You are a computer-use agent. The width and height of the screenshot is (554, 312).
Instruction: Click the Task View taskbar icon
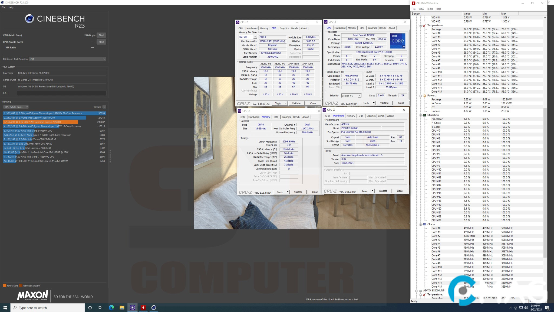(x=100, y=308)
